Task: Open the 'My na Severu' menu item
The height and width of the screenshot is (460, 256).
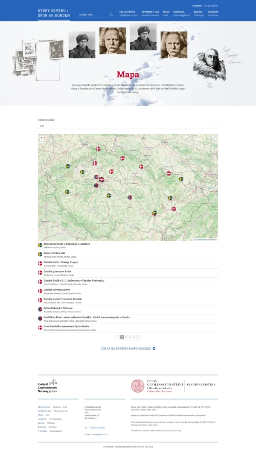Action: pyautogui.click(x=127, y=12)
